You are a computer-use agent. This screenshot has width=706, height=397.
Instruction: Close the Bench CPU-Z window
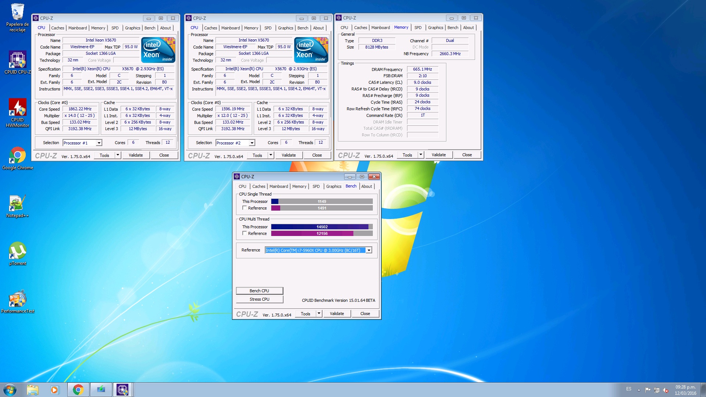[x=374, y=177]
